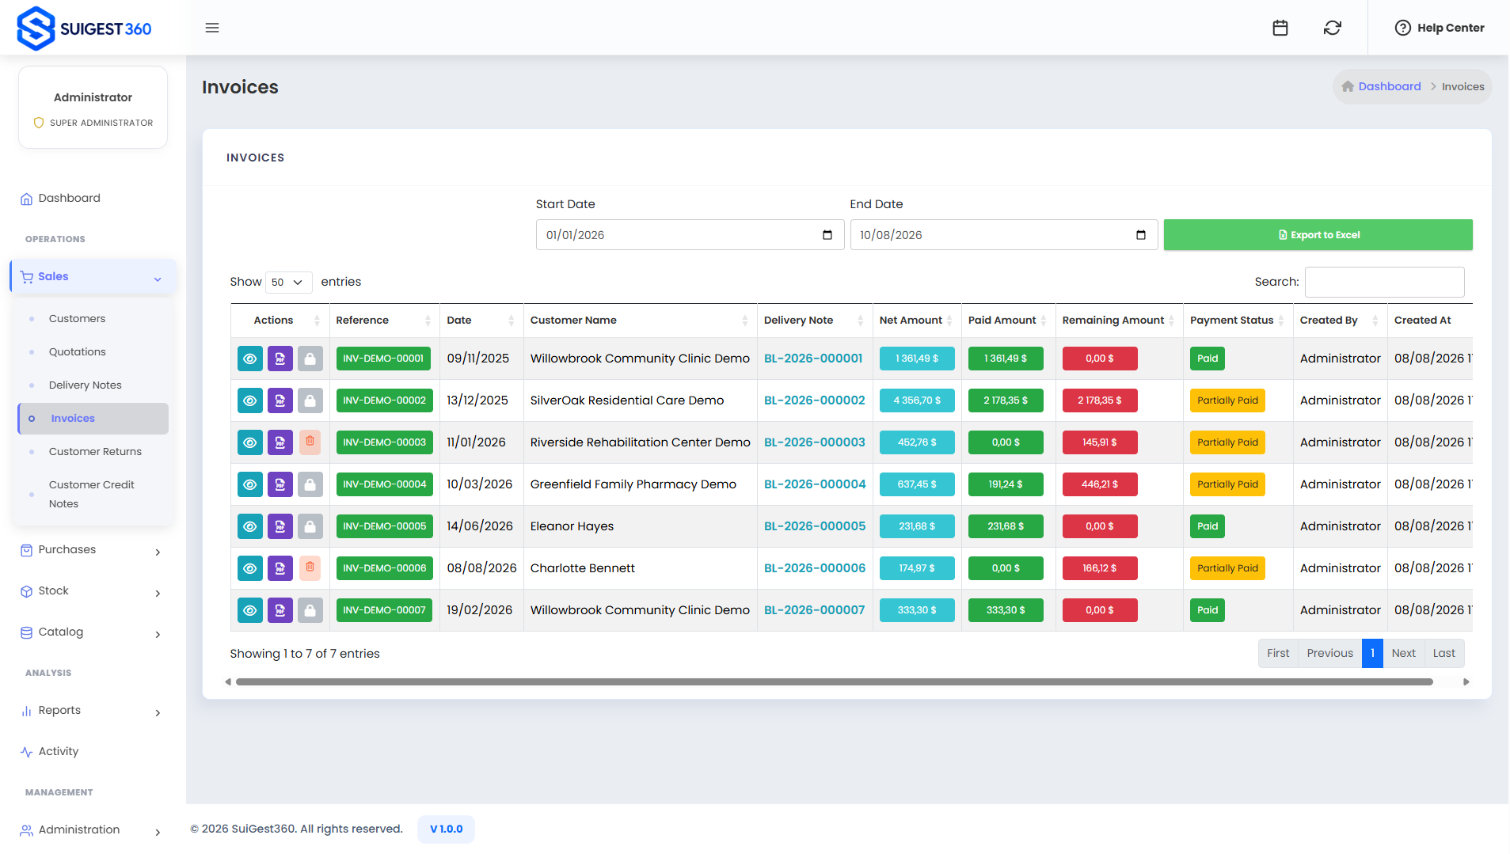
Task: Expand the Stock menu
Action: (93, 591)
